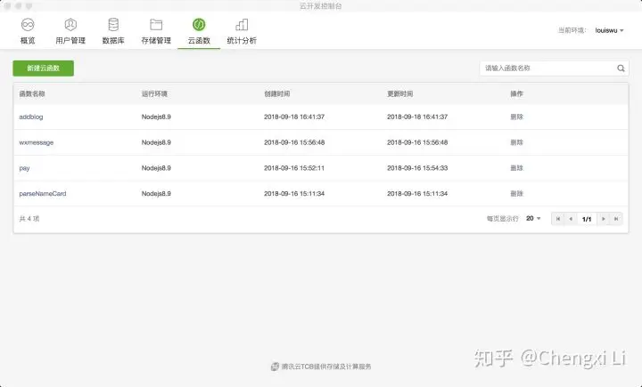Screen dimensions: 642x387
Task: Click the 1/1 page indicator
Action: tap(587, 219)
